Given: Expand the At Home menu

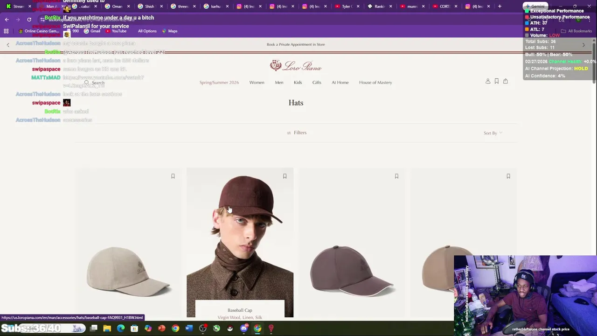Looking at the screenshot, I should (340, 83).
